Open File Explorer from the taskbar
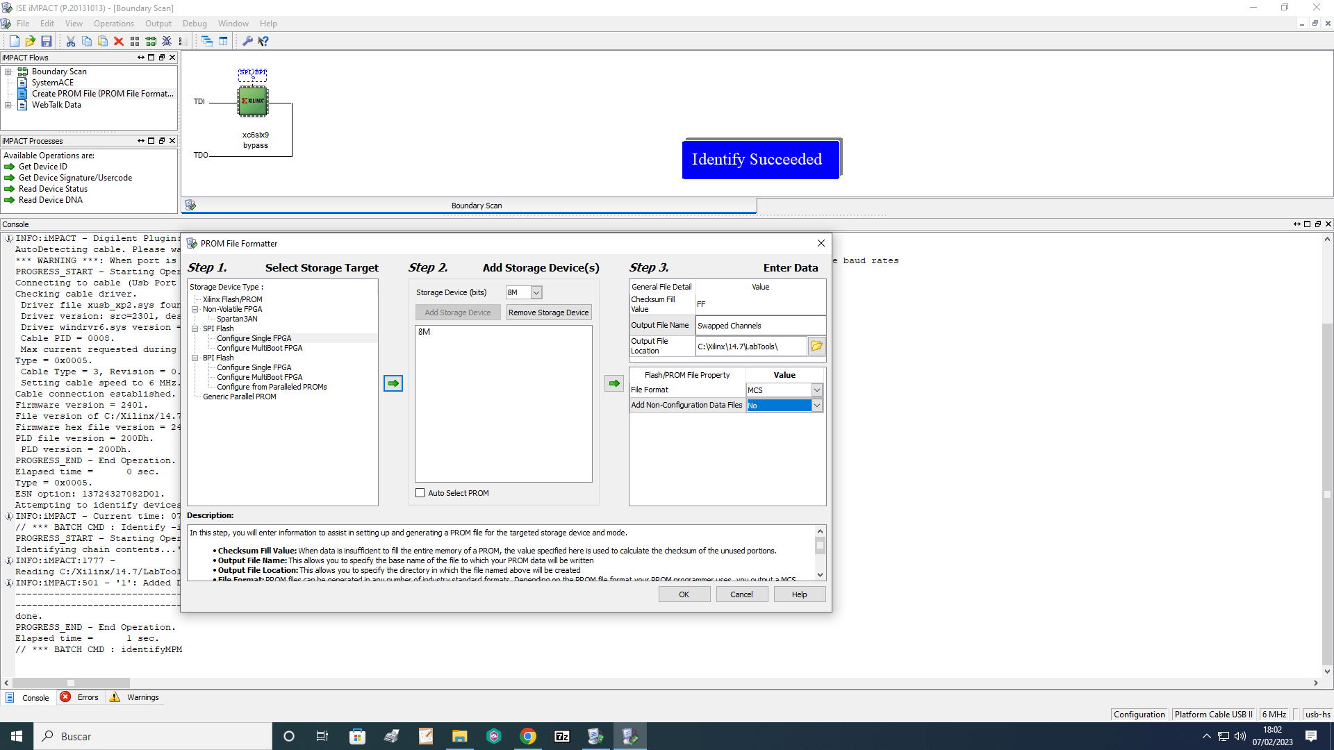The width and height of the screenshot is (1334, 750). pyautogui.click(x=459, y=736)
